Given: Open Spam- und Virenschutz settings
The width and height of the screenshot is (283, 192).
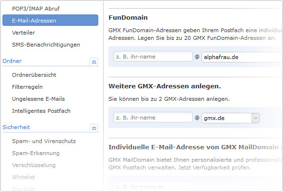Looking at the screenshot, I should click(44, 141).
